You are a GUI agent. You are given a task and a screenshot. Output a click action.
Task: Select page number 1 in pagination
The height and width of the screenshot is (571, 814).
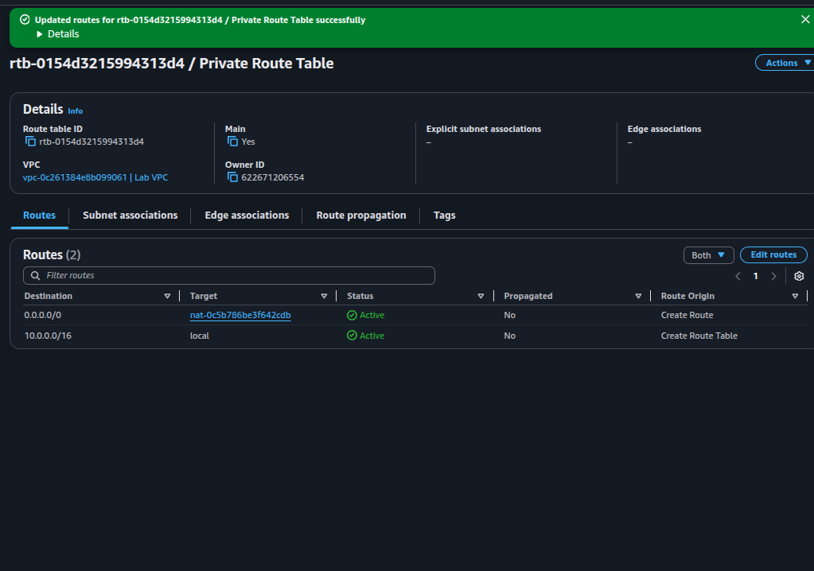tap(755, 276)
